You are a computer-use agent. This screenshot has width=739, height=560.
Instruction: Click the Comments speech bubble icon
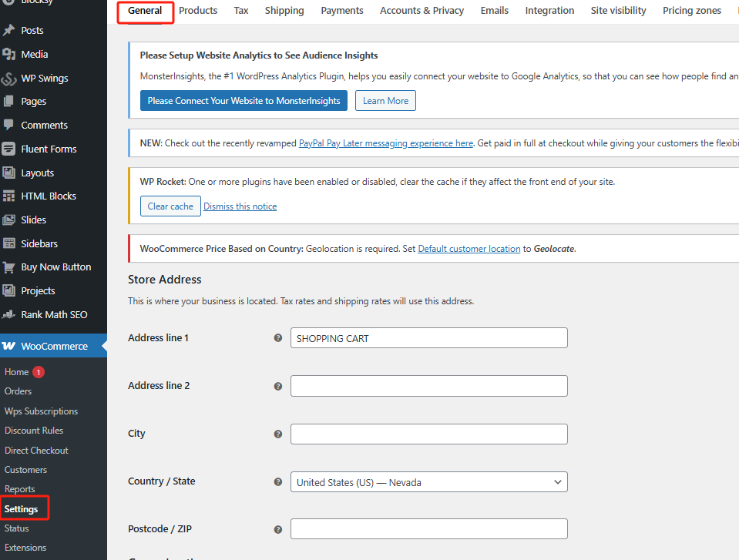pyautogui.click(x=9, y=125)
